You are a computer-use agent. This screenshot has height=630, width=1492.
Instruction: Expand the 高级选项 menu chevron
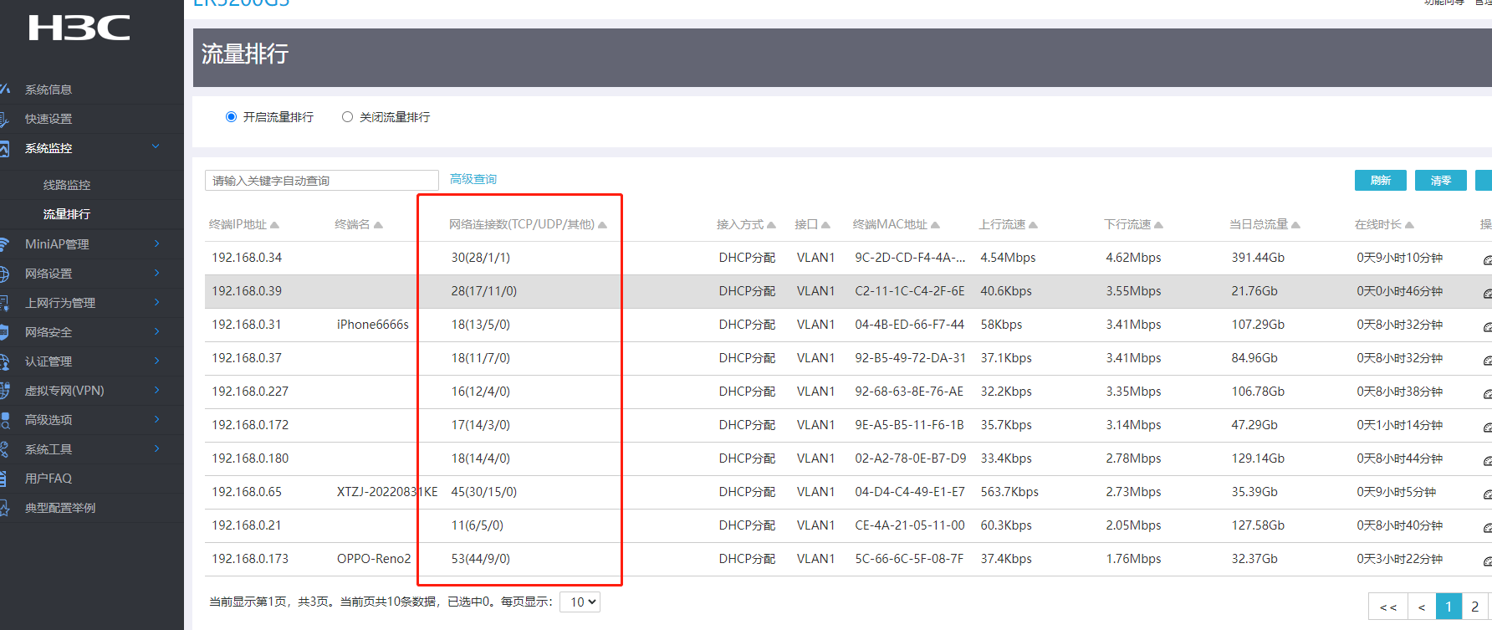pyautogui.click(x=156, y=419)
